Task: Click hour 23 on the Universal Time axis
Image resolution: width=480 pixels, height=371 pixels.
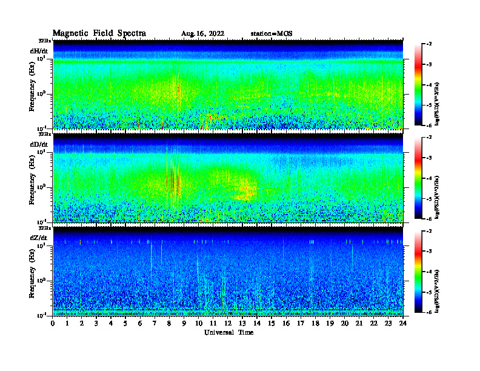Action: tap(388, 324)
